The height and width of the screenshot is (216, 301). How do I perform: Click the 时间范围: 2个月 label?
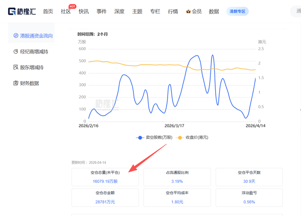click(x=93, y=34)
